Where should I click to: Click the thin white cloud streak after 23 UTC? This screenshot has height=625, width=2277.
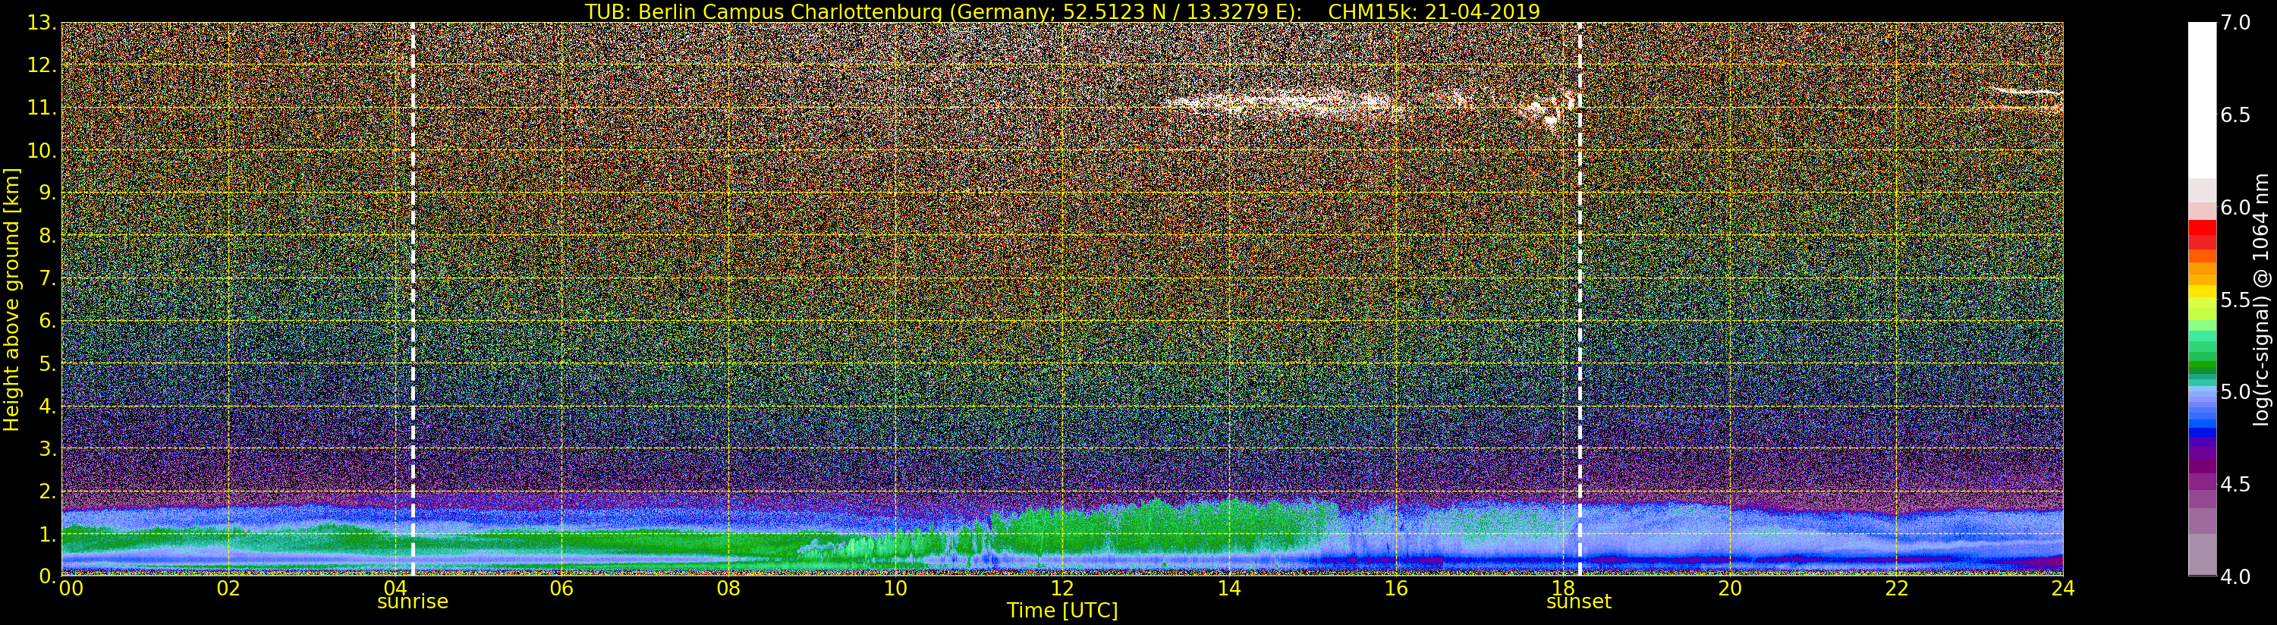point(2026,90)
